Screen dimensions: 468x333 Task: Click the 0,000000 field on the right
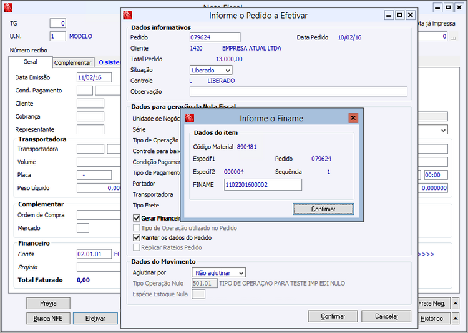point(433,188)
